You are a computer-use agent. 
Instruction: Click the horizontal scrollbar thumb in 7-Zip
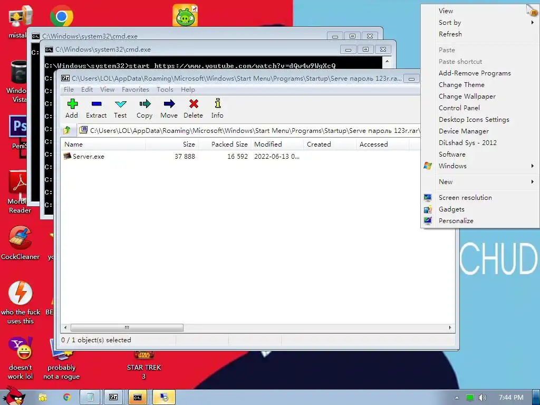pyautogui.click(x=127, y=327)
